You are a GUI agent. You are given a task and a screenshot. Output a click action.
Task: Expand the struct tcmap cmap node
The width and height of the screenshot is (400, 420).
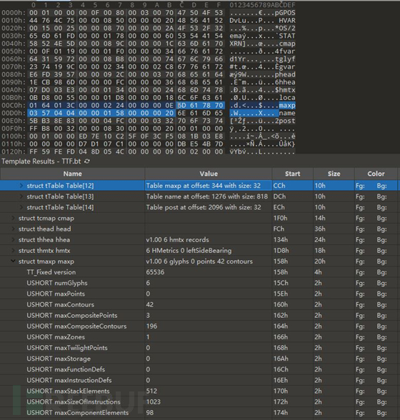[x=13, y=219]
